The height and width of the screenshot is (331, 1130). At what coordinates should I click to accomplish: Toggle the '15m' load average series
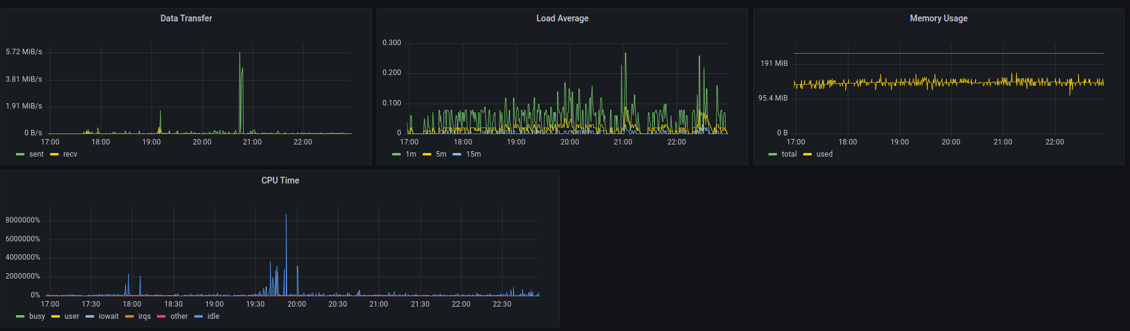473,154
